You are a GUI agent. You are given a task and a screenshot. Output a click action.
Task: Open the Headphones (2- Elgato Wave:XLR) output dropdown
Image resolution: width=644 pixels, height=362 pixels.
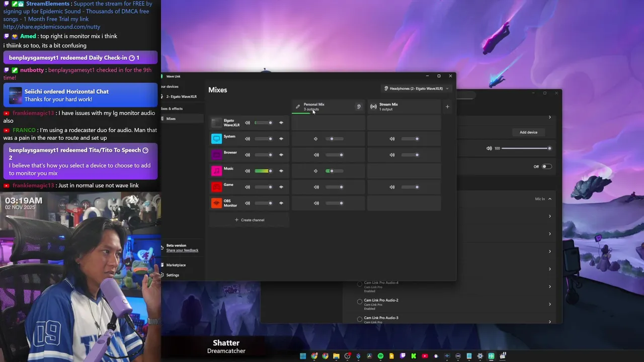coord(416,88)
